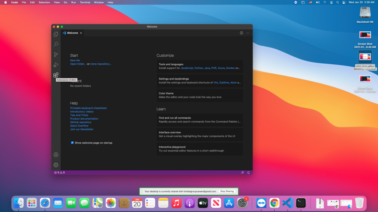Split the editor to the right
Screen dimensions: 378x212
(241, 33)
